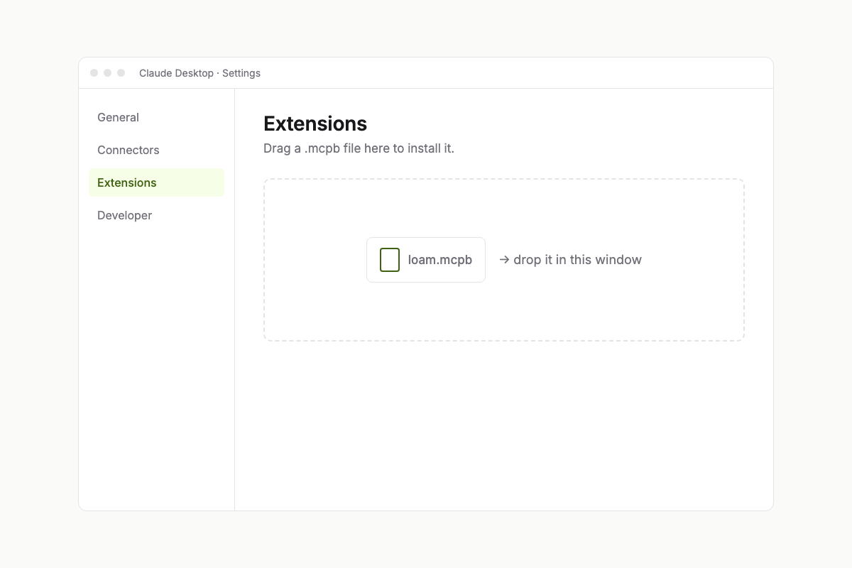Viewport: 852px width, 568px height.
Task: Click the loam.mcpb file icon
Action: coord(390,260)
